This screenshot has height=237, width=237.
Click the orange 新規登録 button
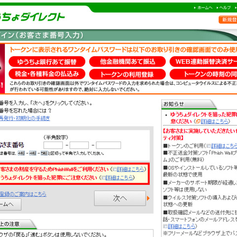(x=228, y=20)
